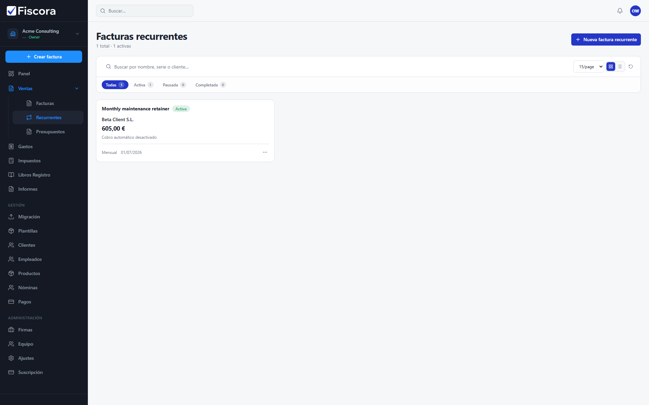The width and height of the screenshot is (649, 405).
Task: Collapse the Ventas submenu chevron
Action: (77, 88)
